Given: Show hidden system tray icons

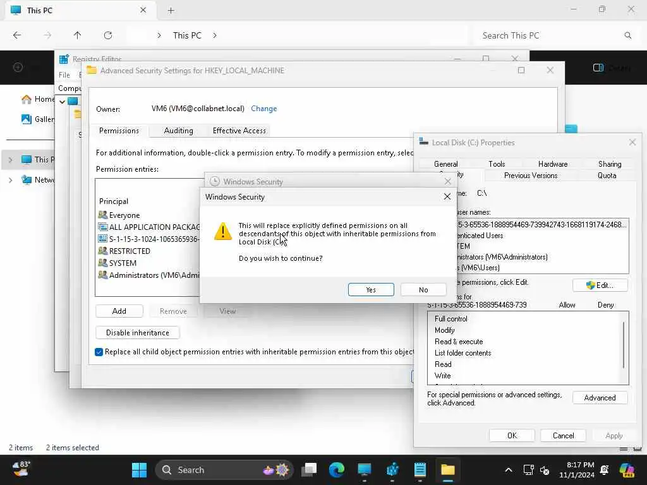Looking at the screenshot, I should coord(509,470).
